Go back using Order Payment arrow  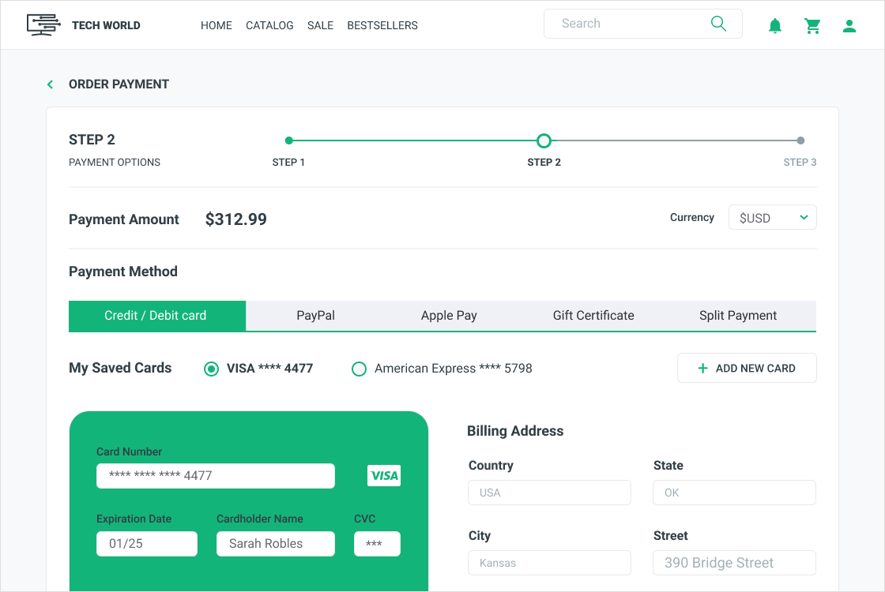[x=51, y=84]
